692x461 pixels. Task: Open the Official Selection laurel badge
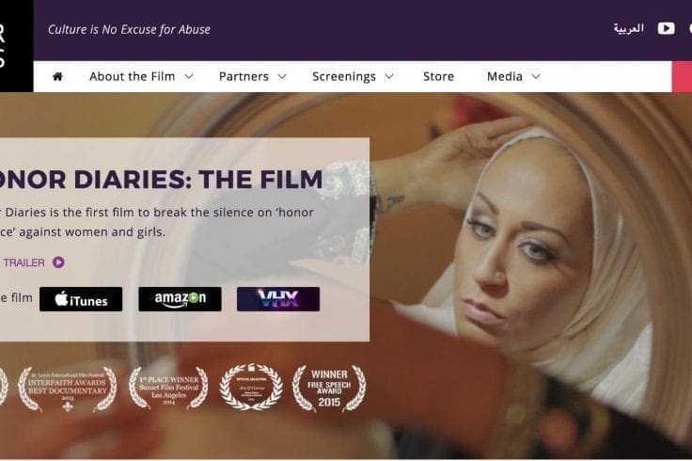pyautogui.click(x=251, y=387)
